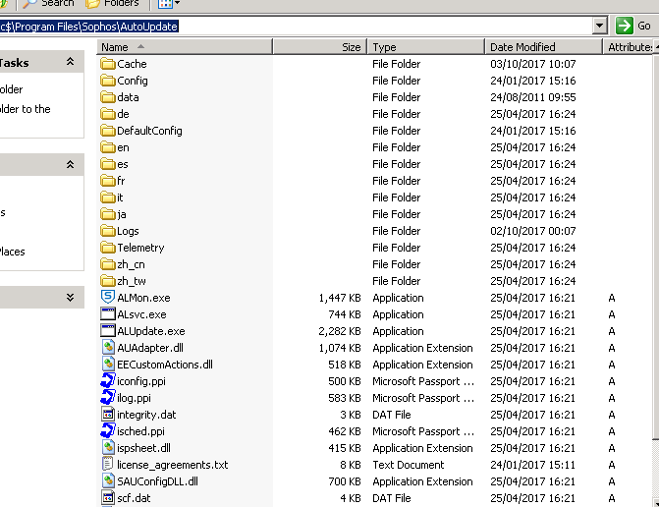Click the DefaultConfig folder name
659x507 pixels.
149,131
